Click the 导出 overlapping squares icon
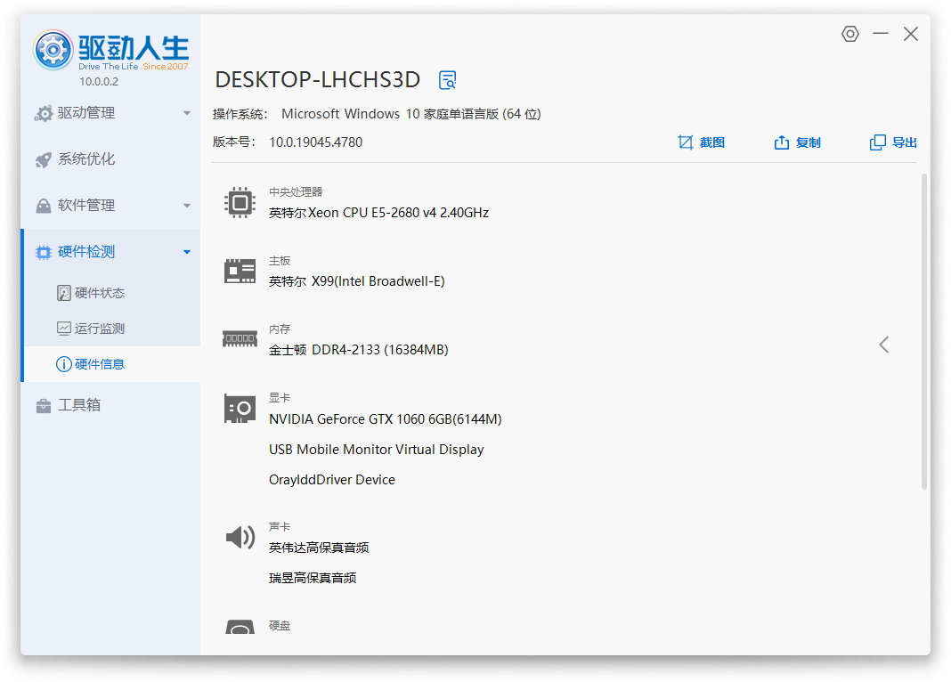Image resolution: width=951 pixels, height=682 pixels. point(878,142)
